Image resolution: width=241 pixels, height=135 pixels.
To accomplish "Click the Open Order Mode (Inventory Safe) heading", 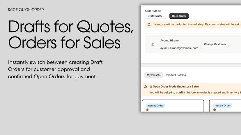I will point(176,87).
